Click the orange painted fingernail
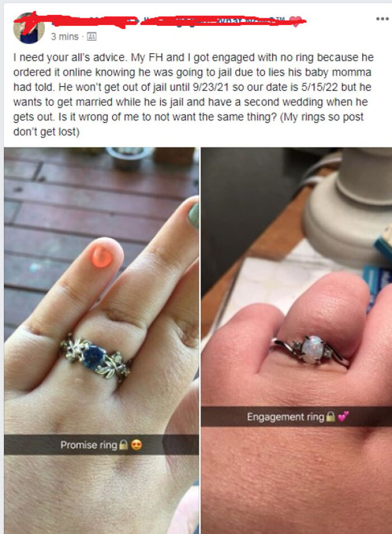 (x=101, y=257)
